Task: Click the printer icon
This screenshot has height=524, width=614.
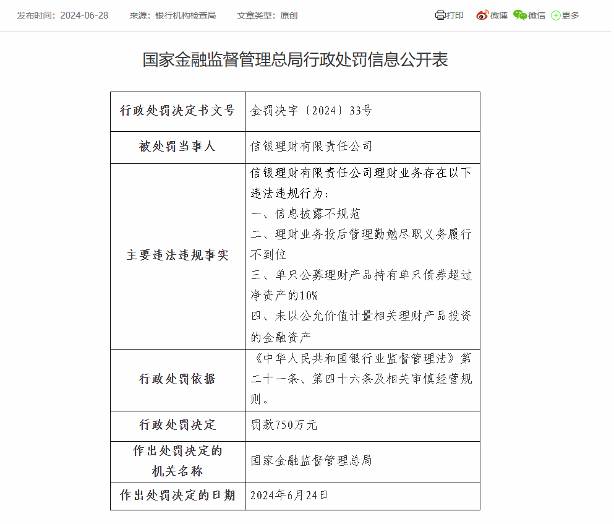Action: click(x=440, y=15)
